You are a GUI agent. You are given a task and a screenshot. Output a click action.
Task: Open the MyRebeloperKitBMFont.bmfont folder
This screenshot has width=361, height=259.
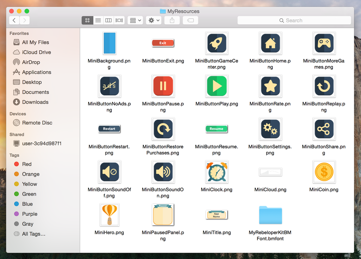point(270,215)
